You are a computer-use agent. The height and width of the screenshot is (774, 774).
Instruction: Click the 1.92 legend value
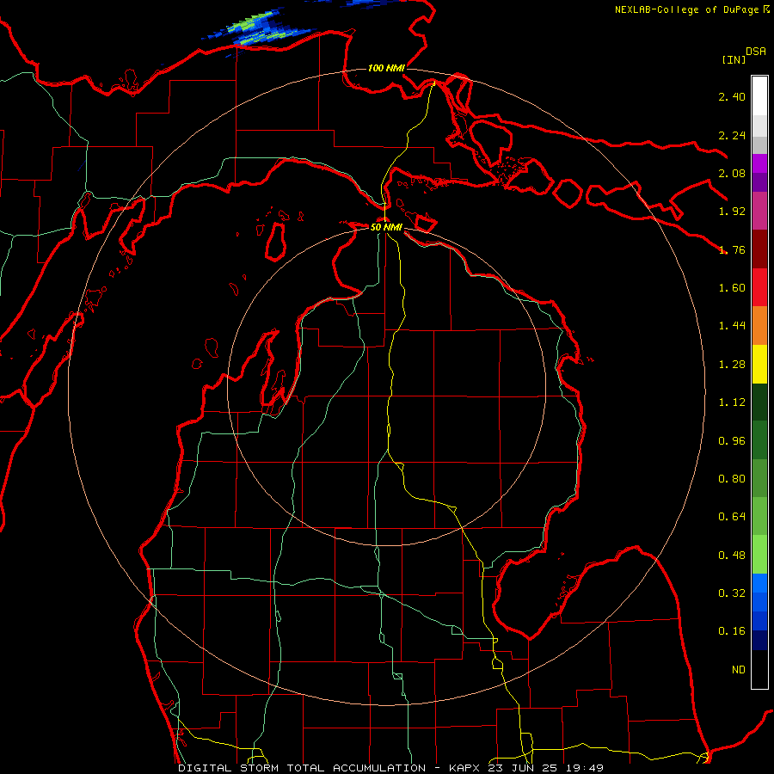732,212
